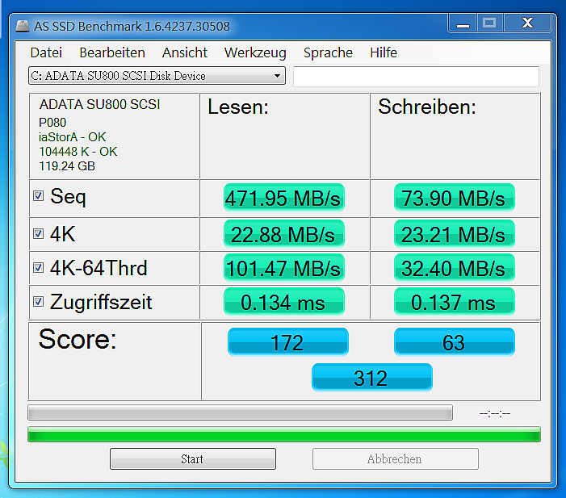The width and height of the screenshot is (566, 498).
Task: Open the Sprache menu
Action: coord(328,52)
